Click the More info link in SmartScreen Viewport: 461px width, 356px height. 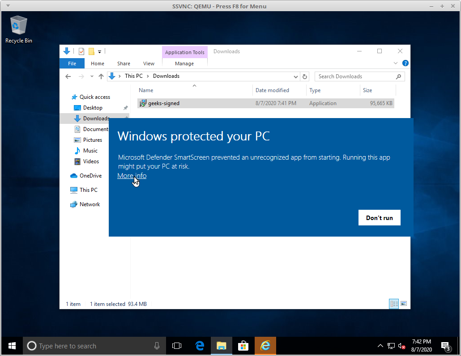pos(132,176)
